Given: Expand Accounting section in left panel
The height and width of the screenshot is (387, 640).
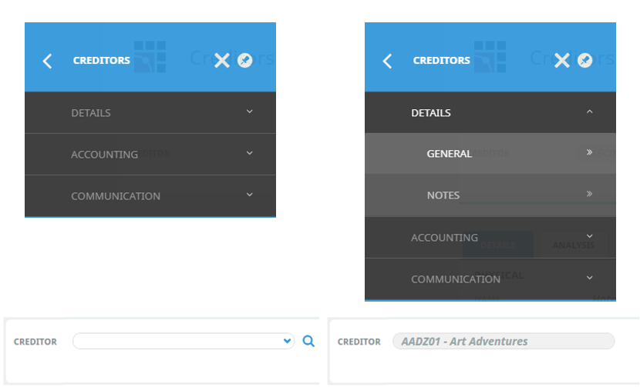Looking at the screenshot, I should tap(249, 154).
